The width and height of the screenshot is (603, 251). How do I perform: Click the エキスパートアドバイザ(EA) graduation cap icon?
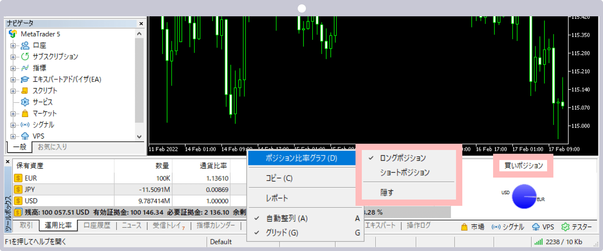[25, 79]
